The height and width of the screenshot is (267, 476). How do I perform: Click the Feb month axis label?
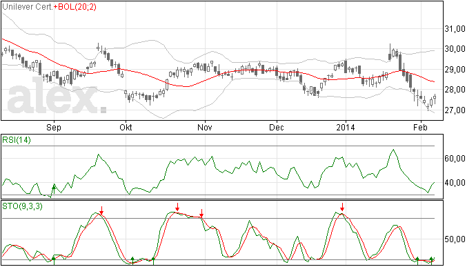coord(420,127)
